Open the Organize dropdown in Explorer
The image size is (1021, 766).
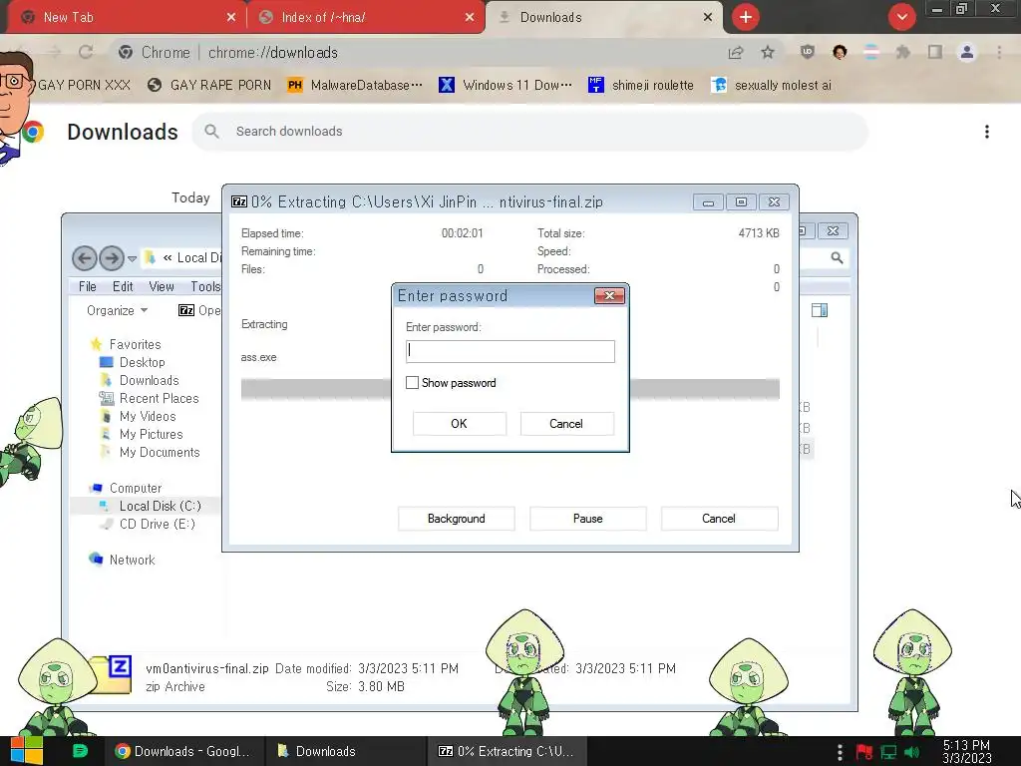118,311
